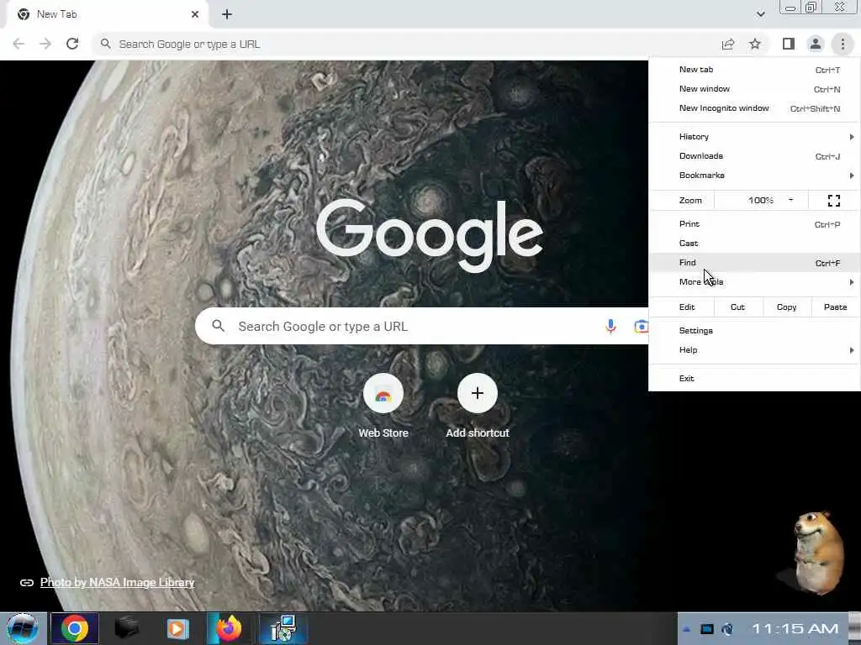Screen dimensions: 861x645
Task: Expand the More tools submenu
Action: 754,281
